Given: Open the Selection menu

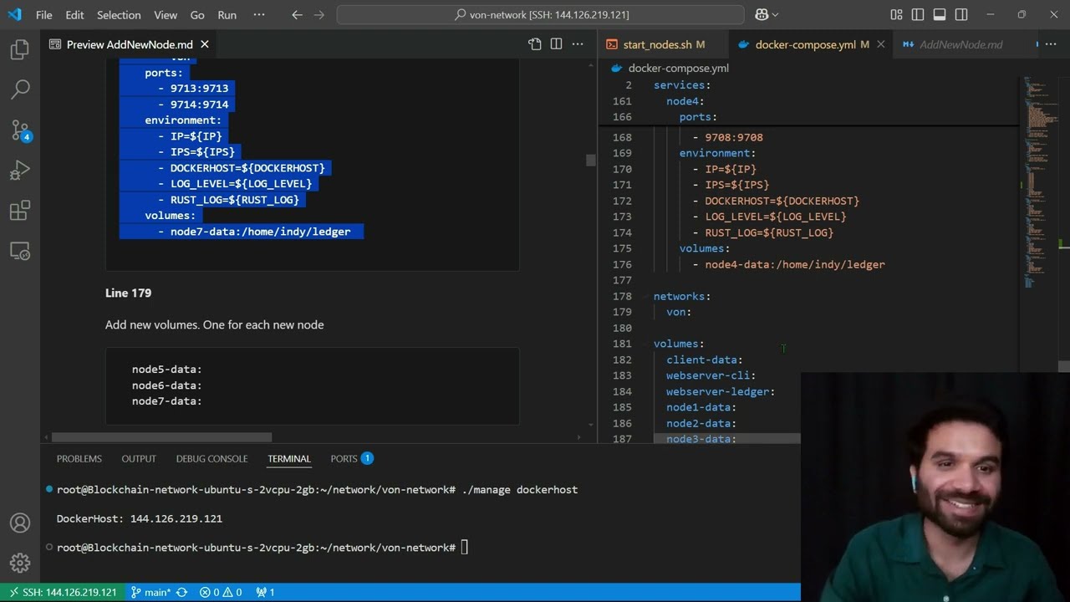Looking at the screenshot, I should [x=119, y=15].
